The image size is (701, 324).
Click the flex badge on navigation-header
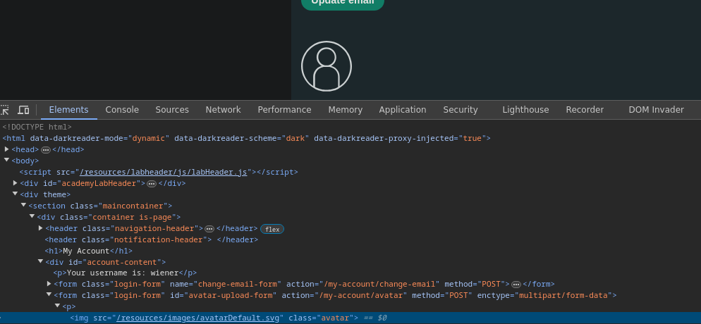(x=272, y=230)
